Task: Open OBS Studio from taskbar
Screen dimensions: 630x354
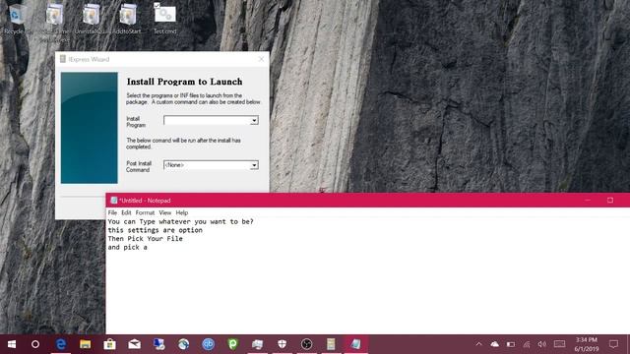Action: 306,344
